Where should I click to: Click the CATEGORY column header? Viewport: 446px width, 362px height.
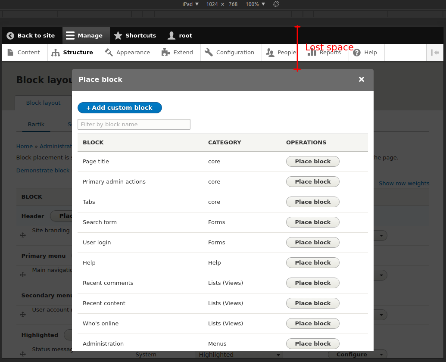[225, 143]
